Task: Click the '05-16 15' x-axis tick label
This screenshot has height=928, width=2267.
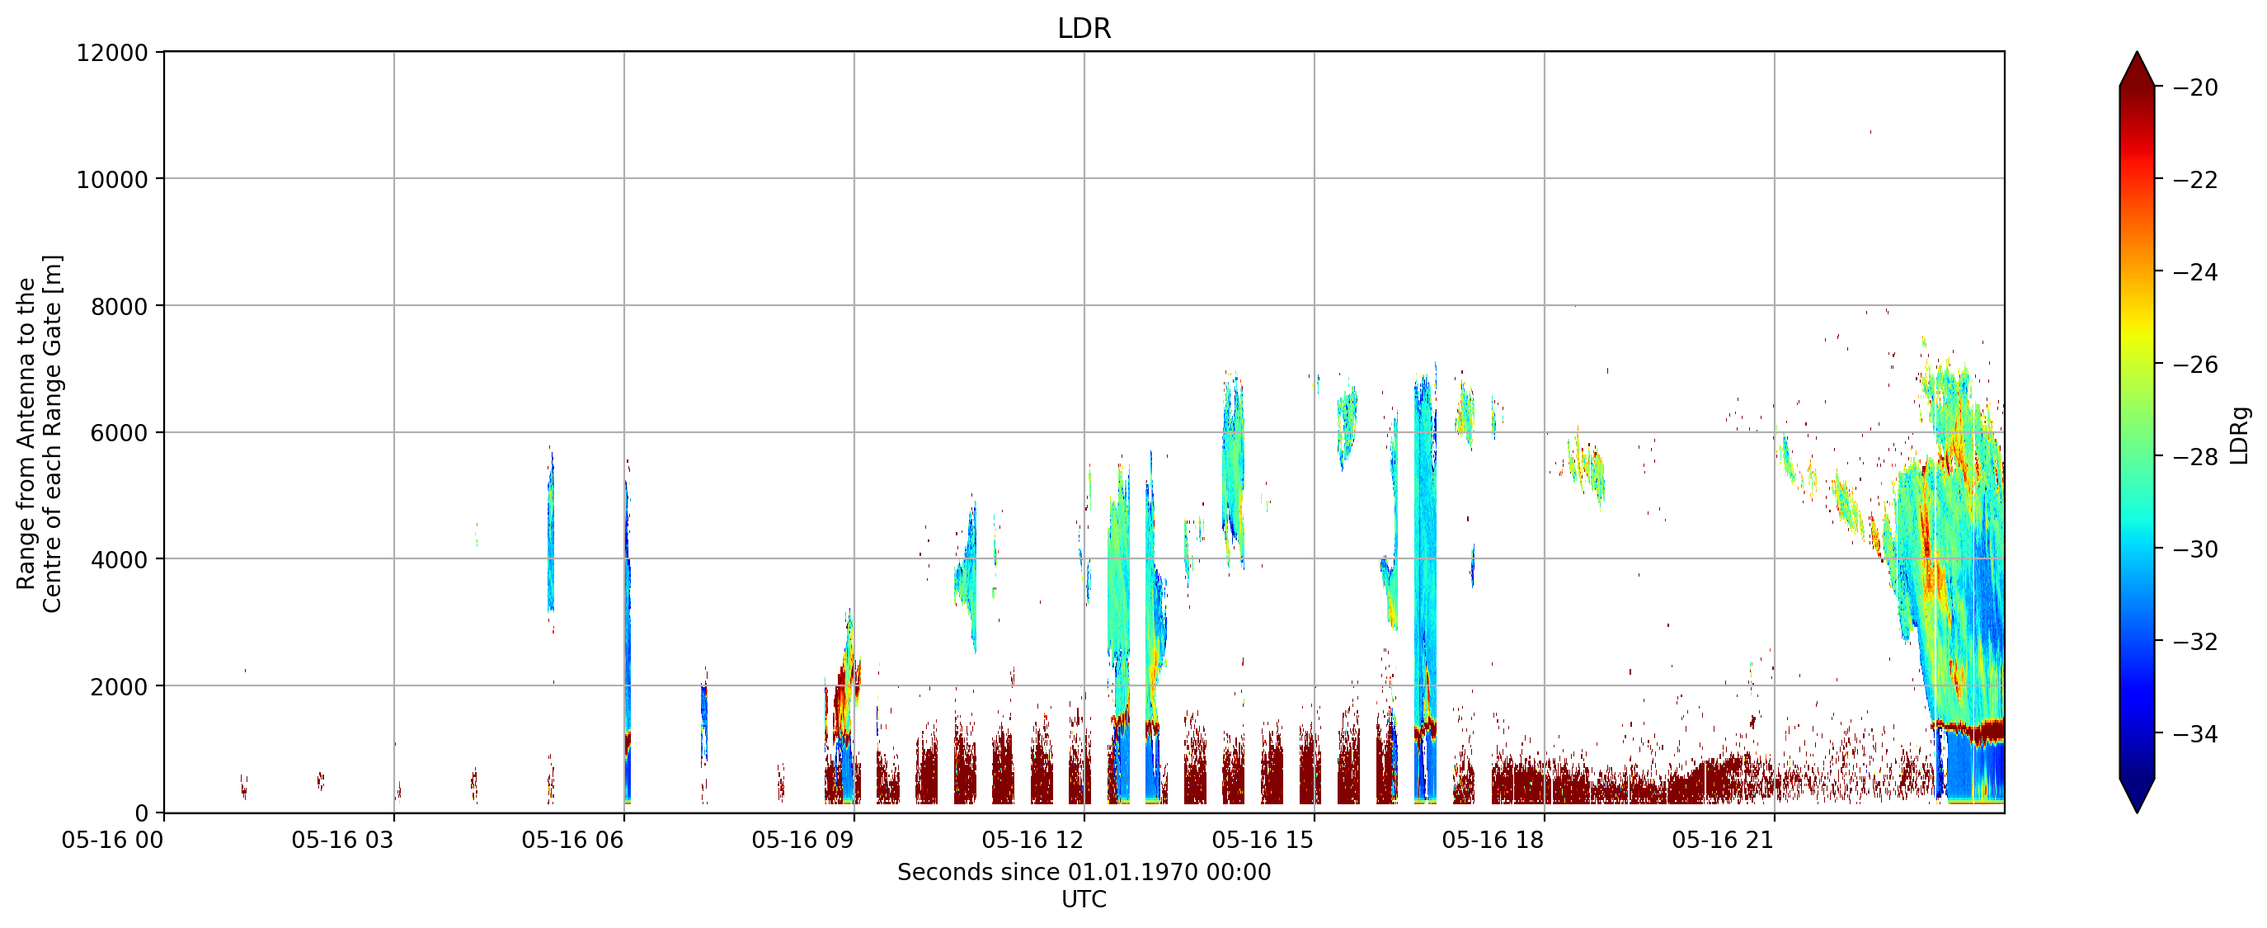Action: click(x=1263, y=840)
